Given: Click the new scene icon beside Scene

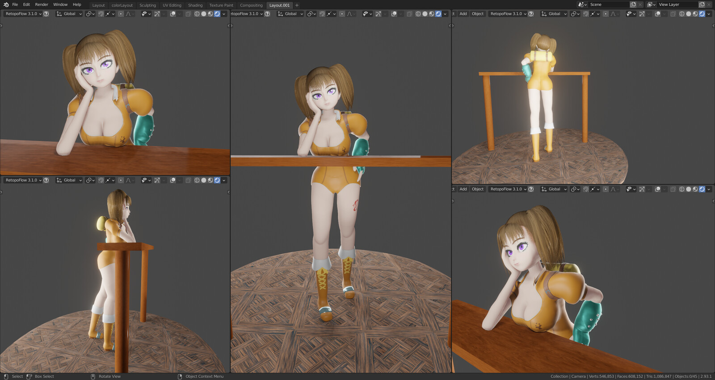Looking at the screenshot, I should point(633,4).
